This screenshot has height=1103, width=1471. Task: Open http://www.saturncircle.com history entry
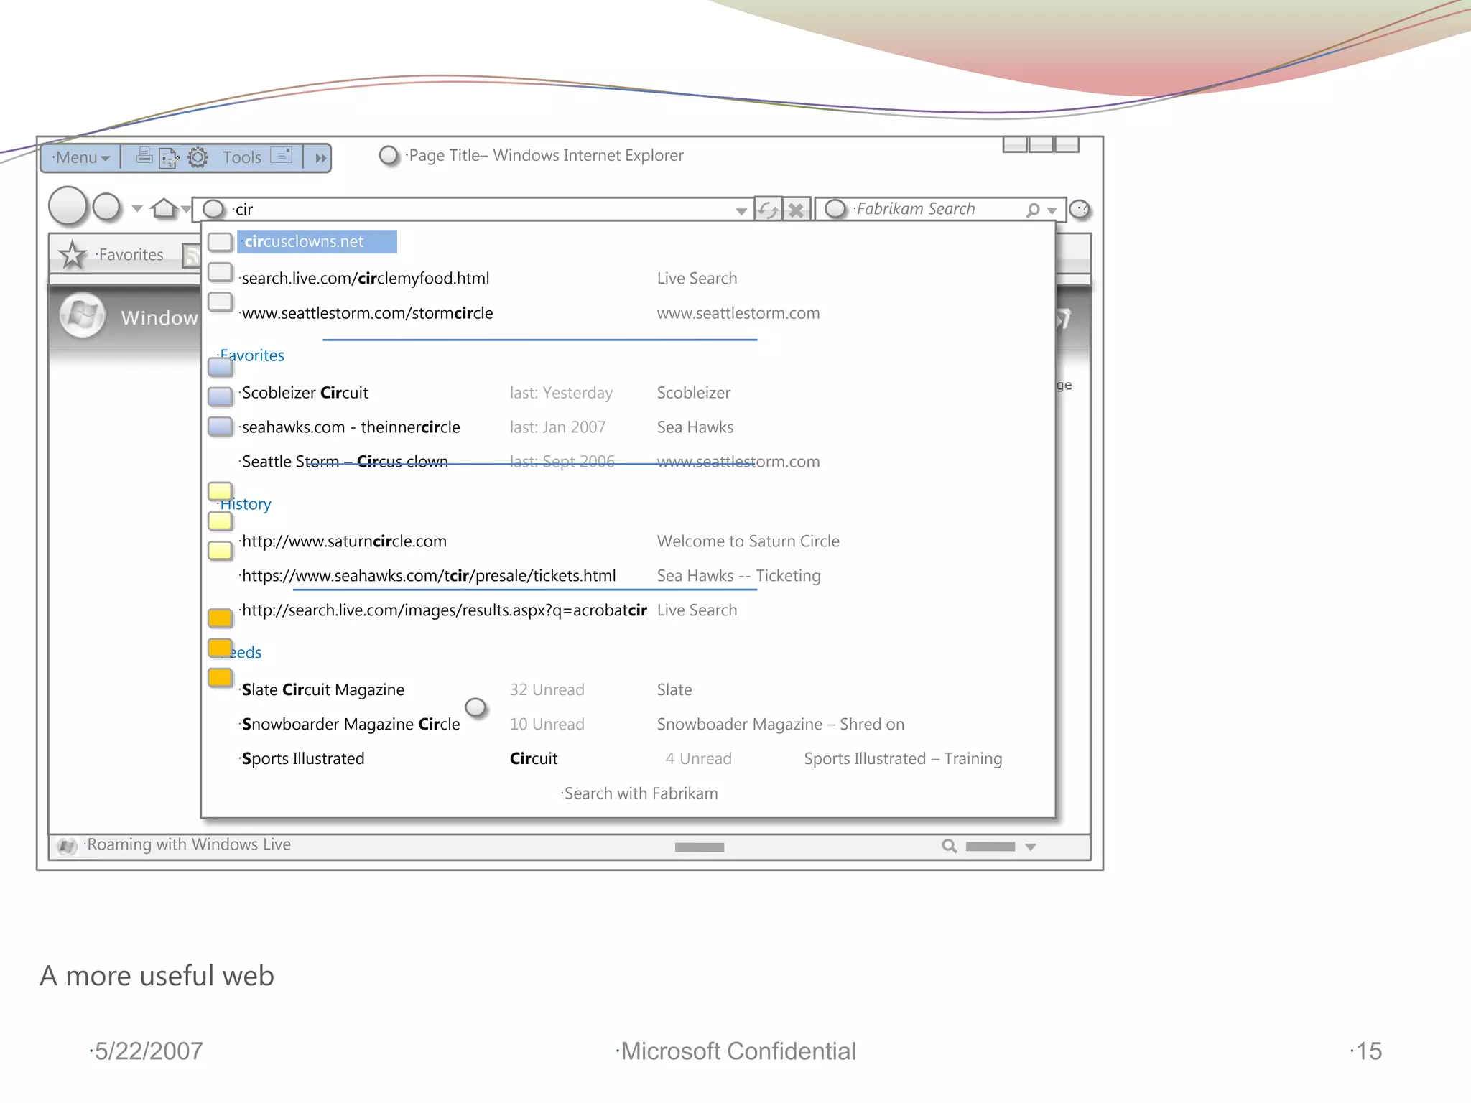(x=344, y=541)
